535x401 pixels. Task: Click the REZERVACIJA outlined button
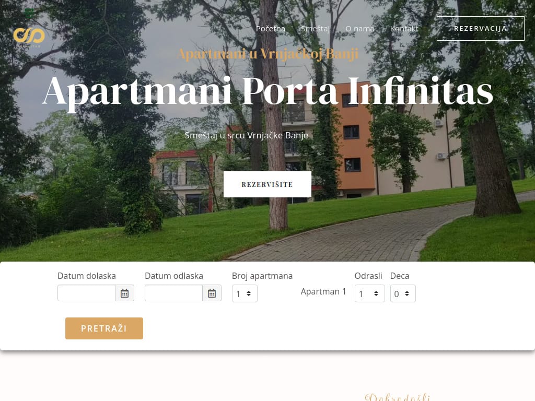click(481, 28)
